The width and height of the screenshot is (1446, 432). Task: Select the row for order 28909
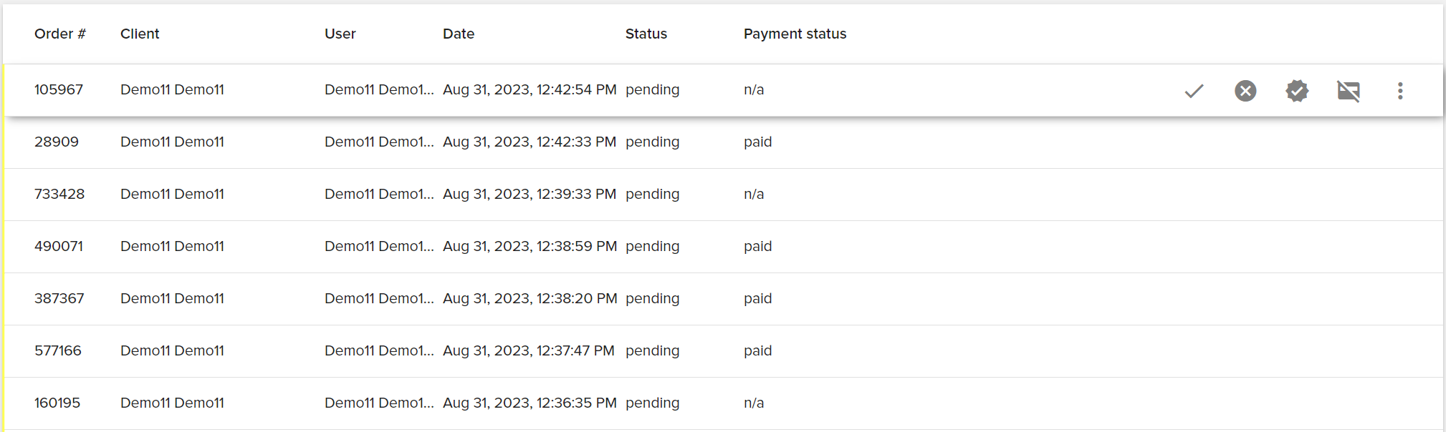point(57,142)
